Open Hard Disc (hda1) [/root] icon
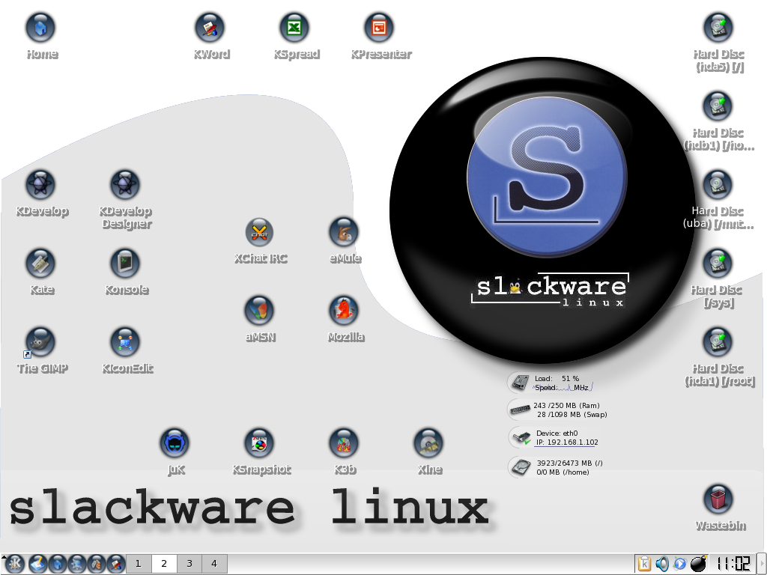Image resolution: width=767 pixels, height=575 pixels. tap(718, 341)
